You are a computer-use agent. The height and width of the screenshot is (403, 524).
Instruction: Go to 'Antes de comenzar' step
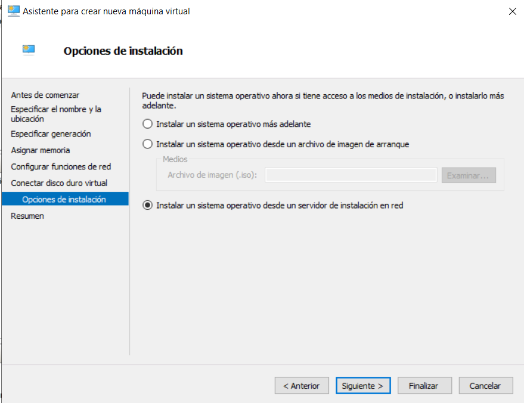point(45,95)
